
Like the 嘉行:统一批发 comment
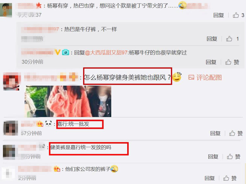tap(232, 133)
